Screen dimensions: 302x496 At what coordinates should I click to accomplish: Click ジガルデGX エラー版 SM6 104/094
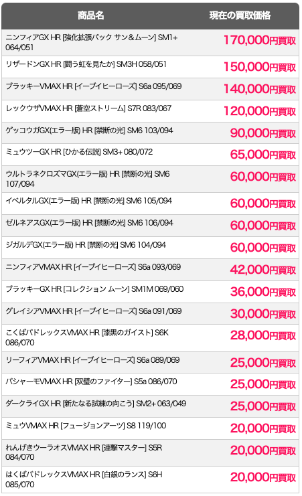[x=86, y=245]
